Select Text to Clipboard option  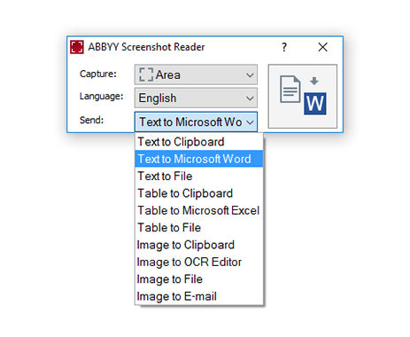click(x=199, y=142)
